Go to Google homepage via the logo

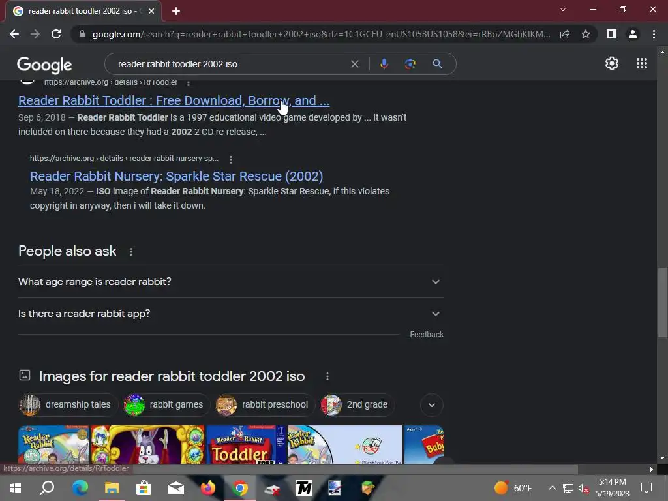coord(44,65)
